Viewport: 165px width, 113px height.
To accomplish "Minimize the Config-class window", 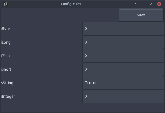I will (x=142, y=4).
